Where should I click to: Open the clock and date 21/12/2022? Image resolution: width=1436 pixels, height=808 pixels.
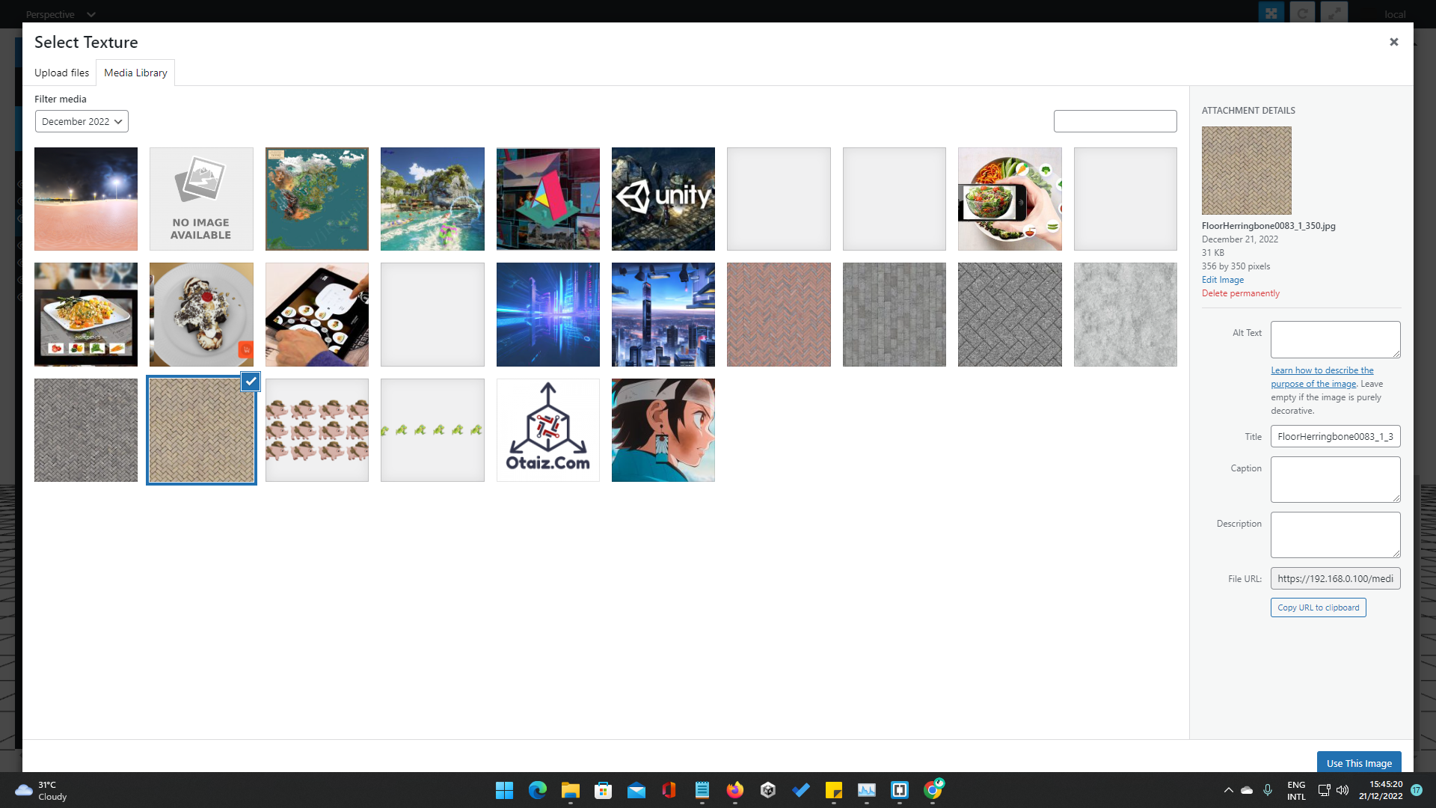tap(1381, 790)
